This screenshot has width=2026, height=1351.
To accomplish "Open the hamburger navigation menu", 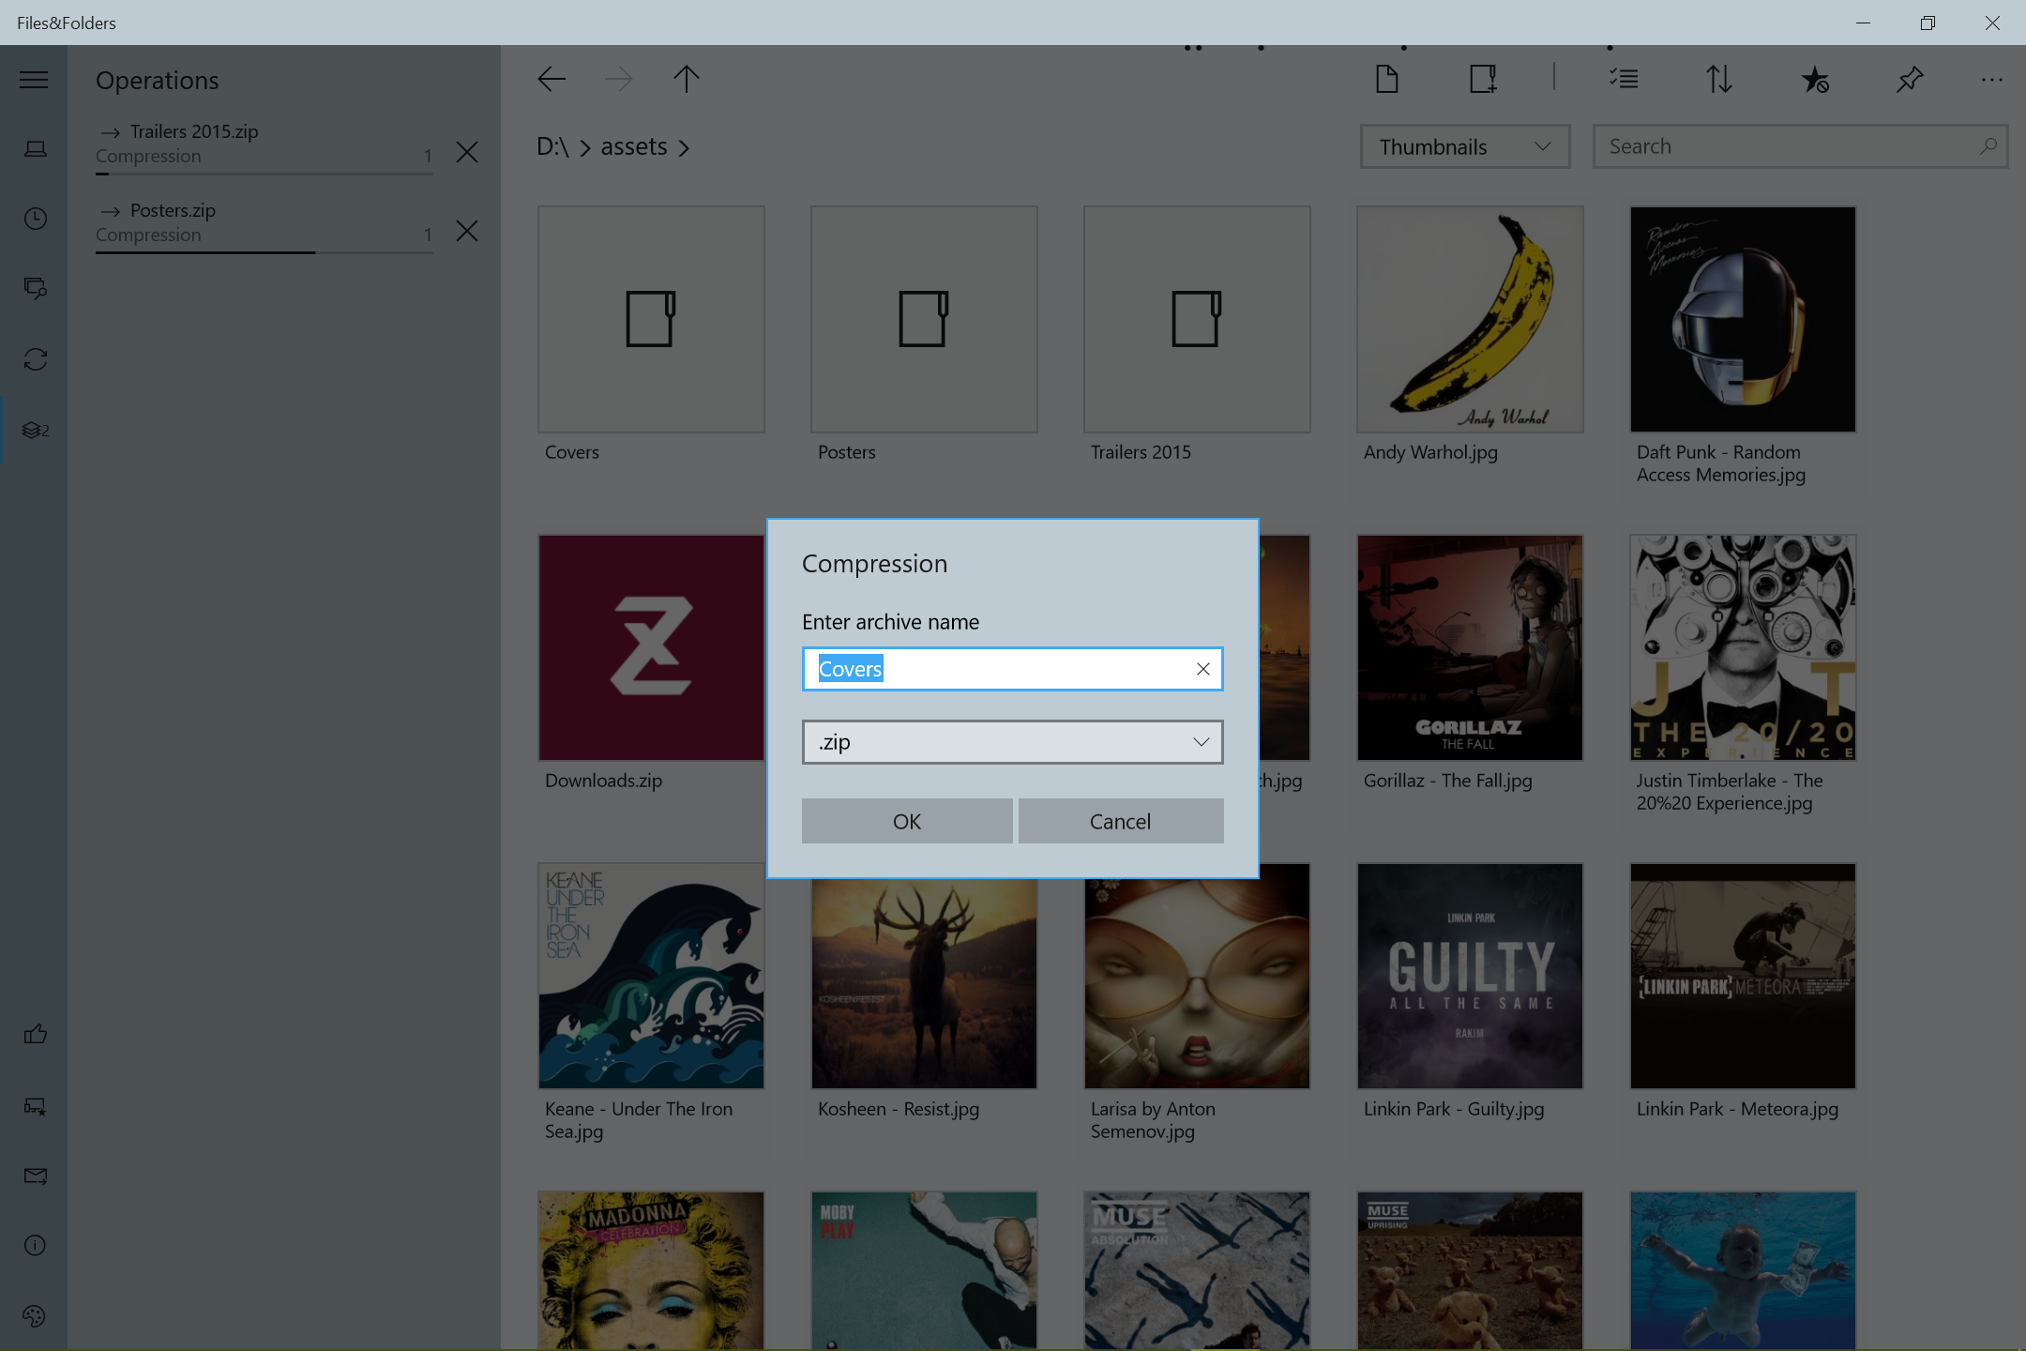I will [x=34, y=80].
